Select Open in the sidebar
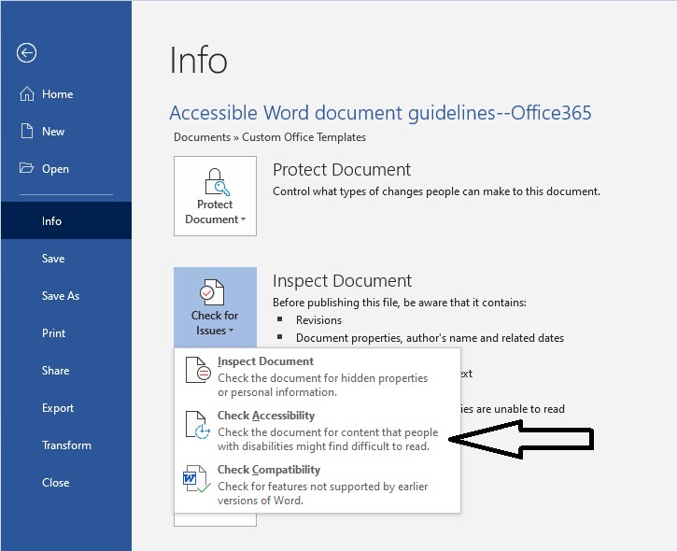This screenshot has width=677, height=551. pyautogui.click(x=66, y=169)
